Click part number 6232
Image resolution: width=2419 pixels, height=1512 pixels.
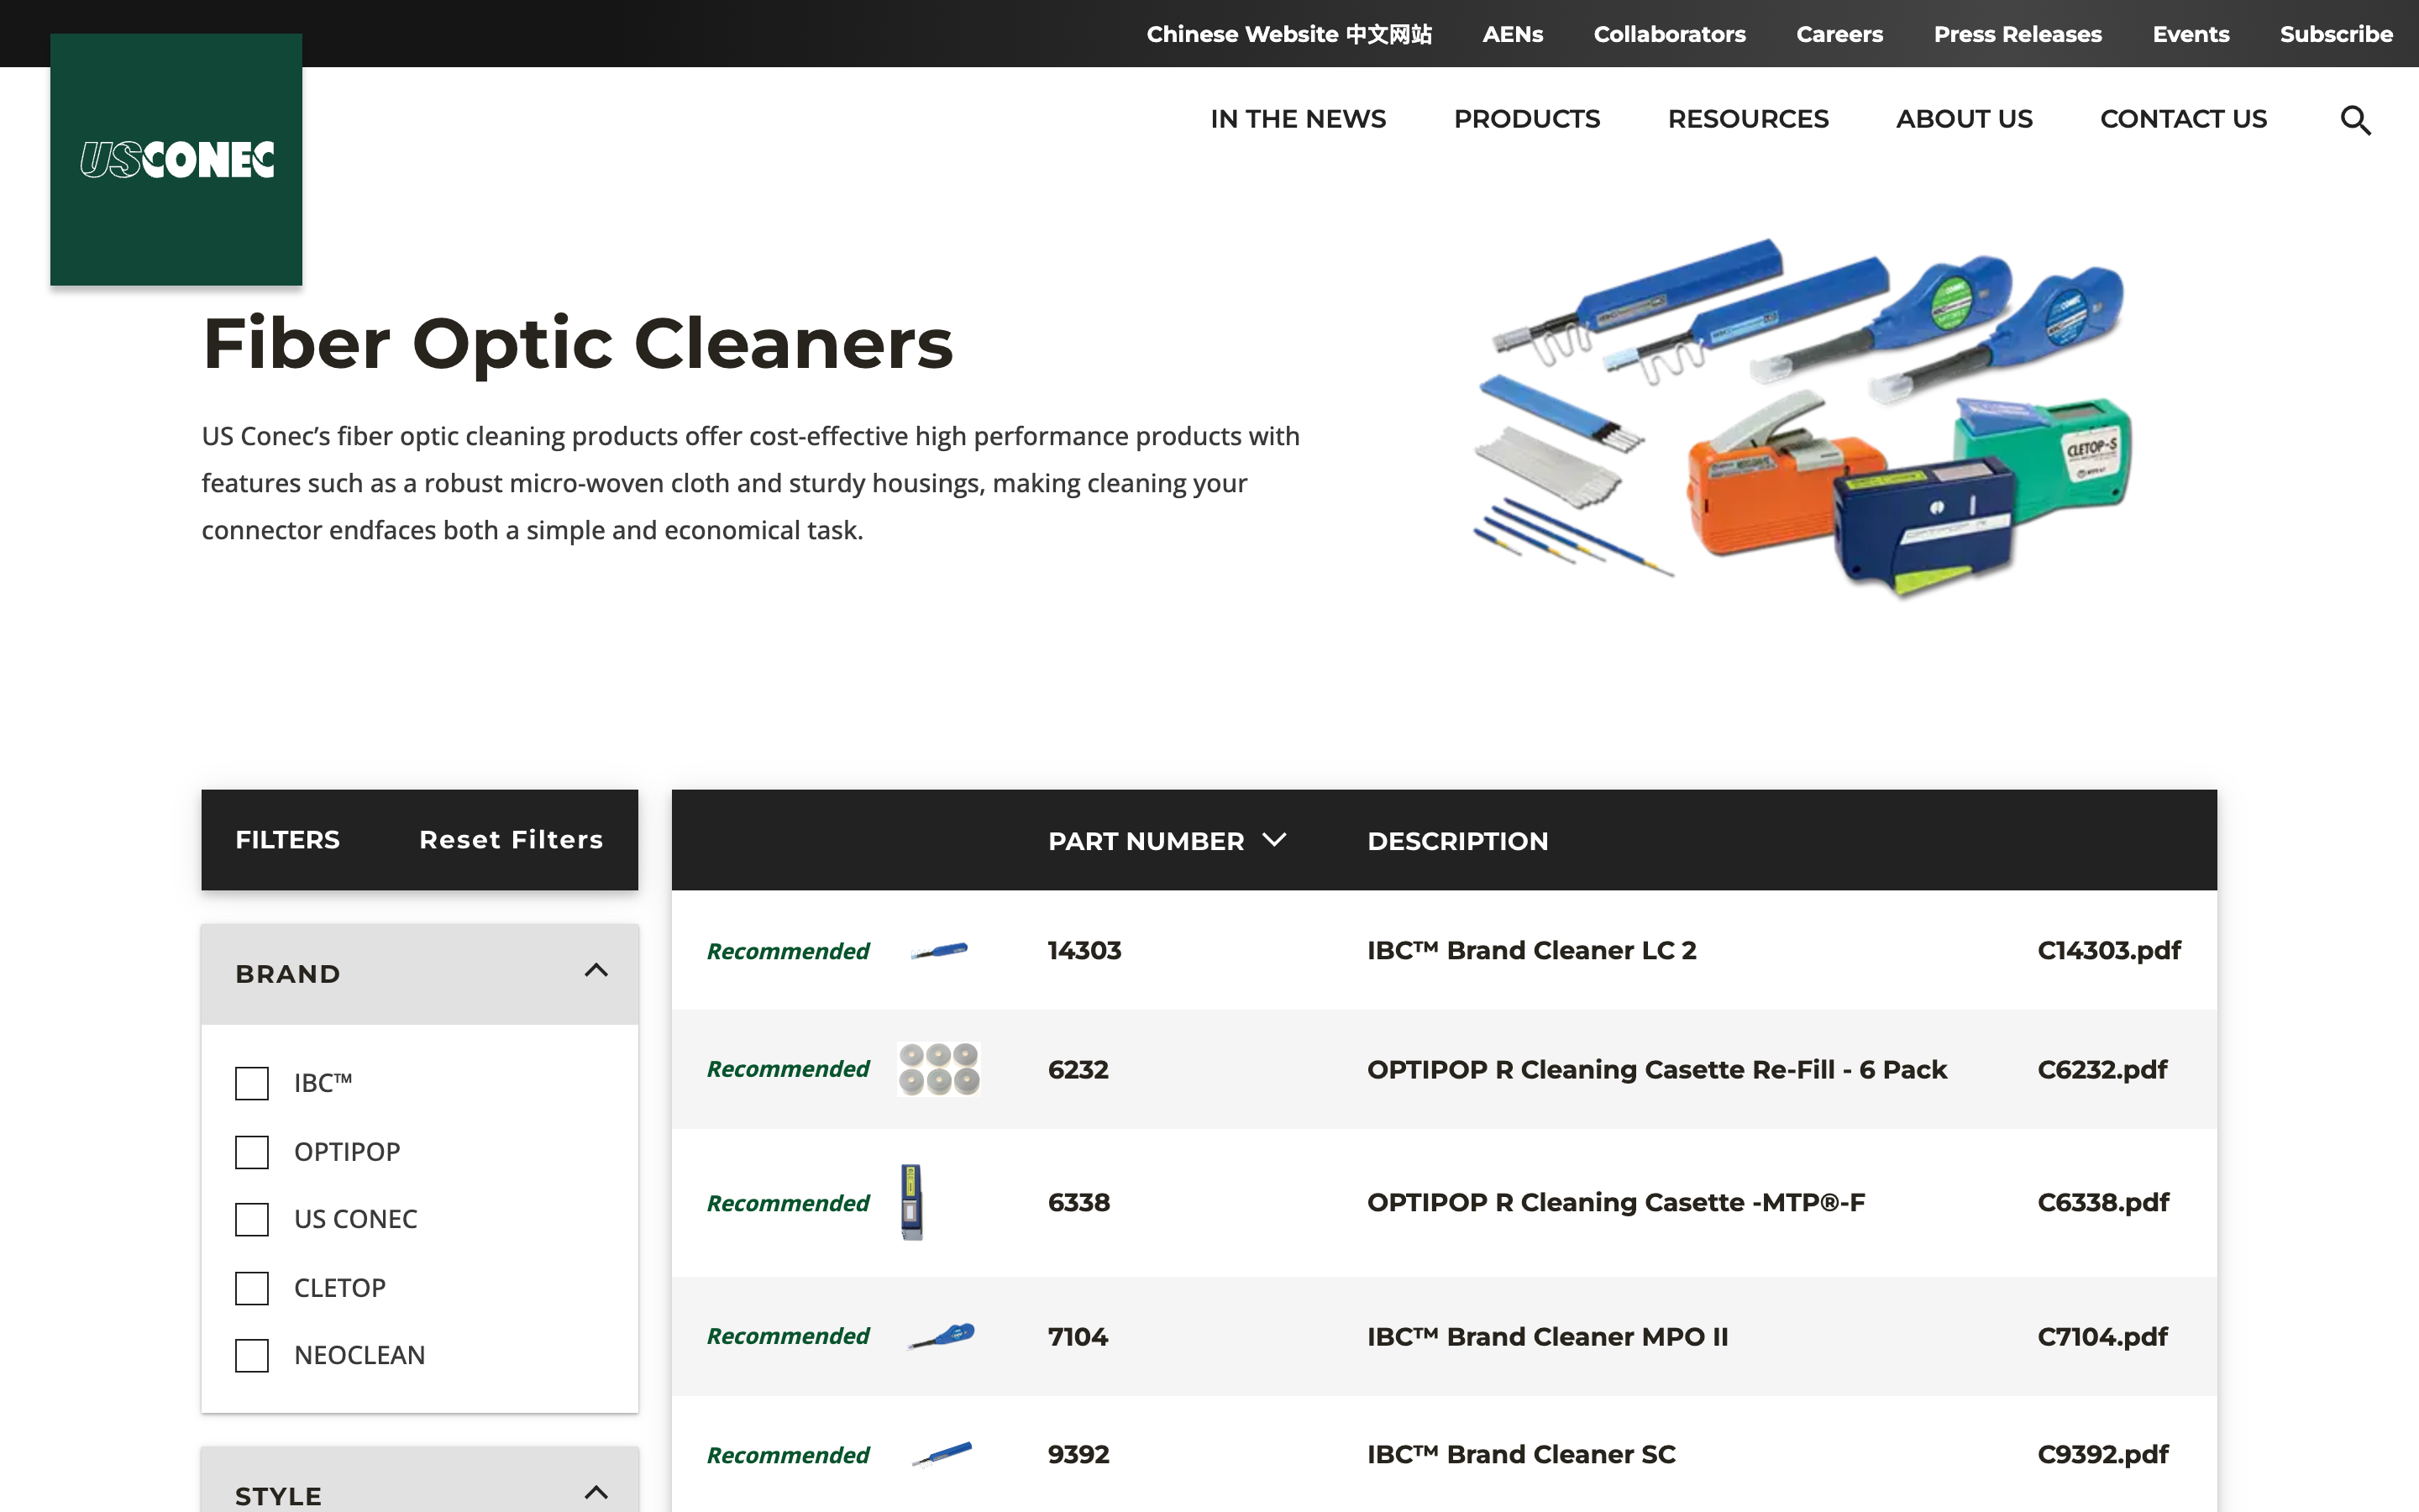(x=1078, y=1069)
